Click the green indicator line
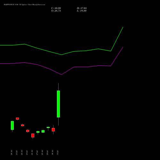Viewport: 160px width, 160px height. [x=61, y=55]
